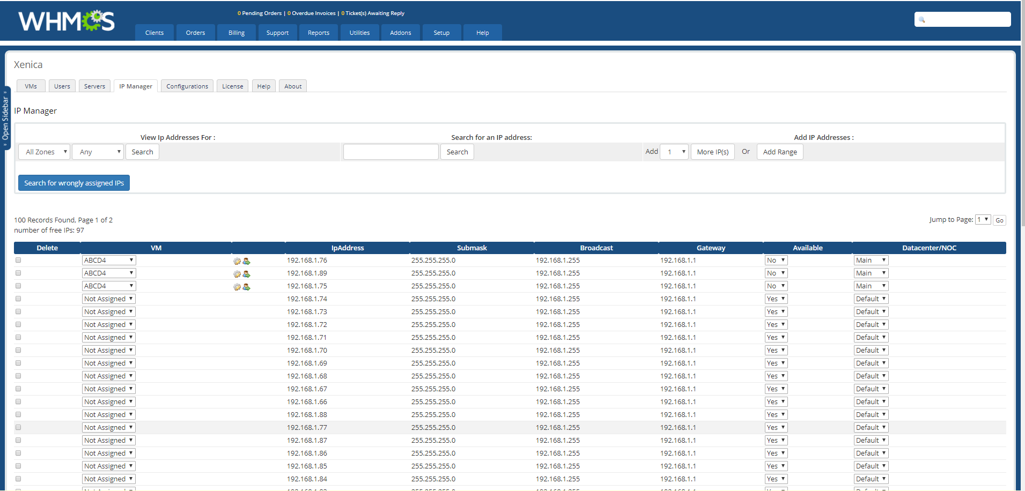
Task: Open Datacenter dropdown for 192.168.1.72
Action: [x=871, y=324]
